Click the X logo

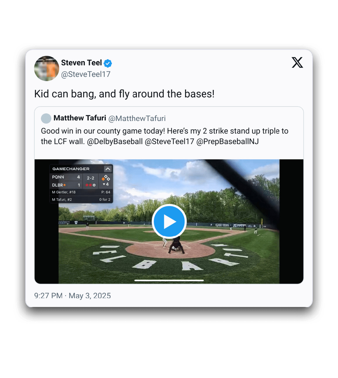[x=297, y=63]
